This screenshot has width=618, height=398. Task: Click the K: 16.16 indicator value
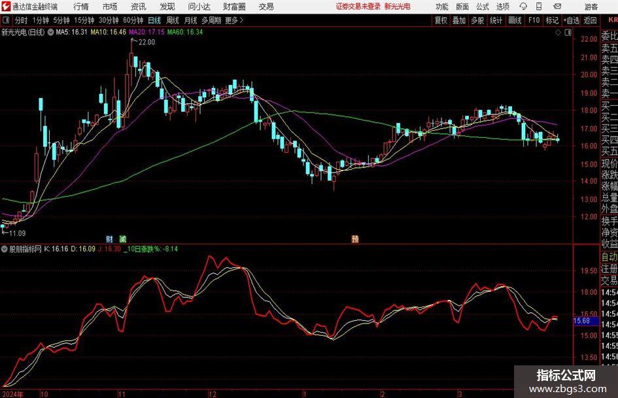pos(56,248)
